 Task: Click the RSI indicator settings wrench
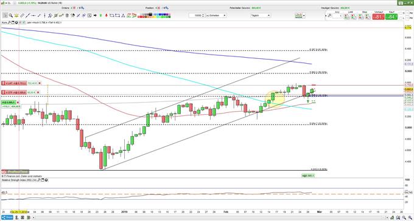pos(39,180)
